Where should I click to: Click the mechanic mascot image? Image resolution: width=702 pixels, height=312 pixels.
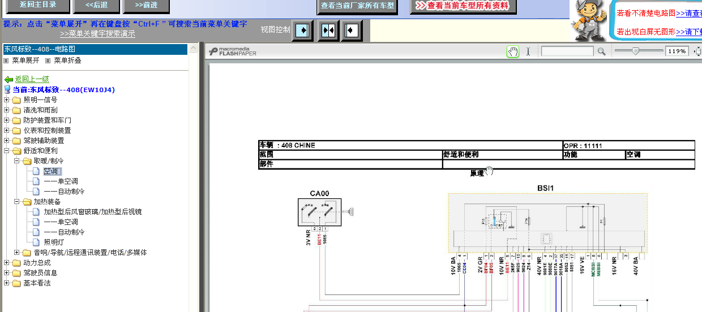(x=589, y=20)
